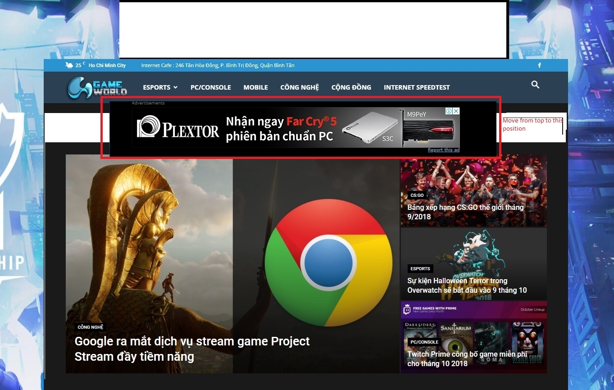
Task: Click the Ho Chi Minh City weather location
Action: coord(107,65)
